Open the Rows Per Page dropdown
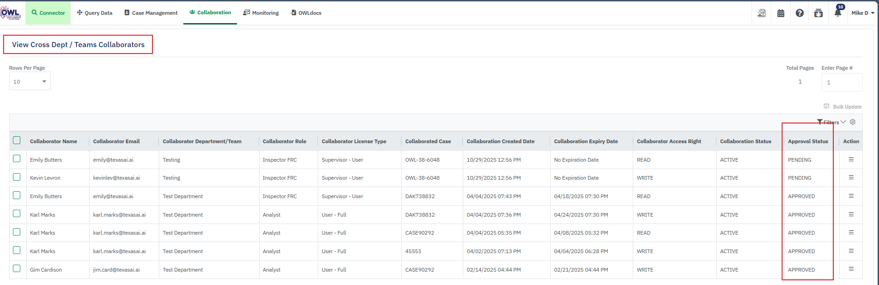879x285 pixels. click(x=30, y=82)
